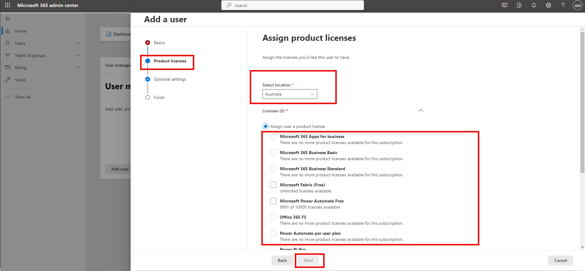Go to the Basics step
The height and width of the screenshot is (271, 585).
[x=159, y=43]
